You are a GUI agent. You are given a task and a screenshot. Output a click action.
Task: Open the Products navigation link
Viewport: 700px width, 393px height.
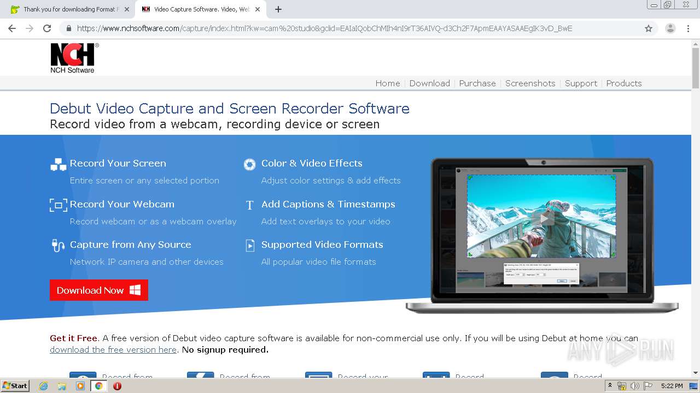[x=624, y=83]
